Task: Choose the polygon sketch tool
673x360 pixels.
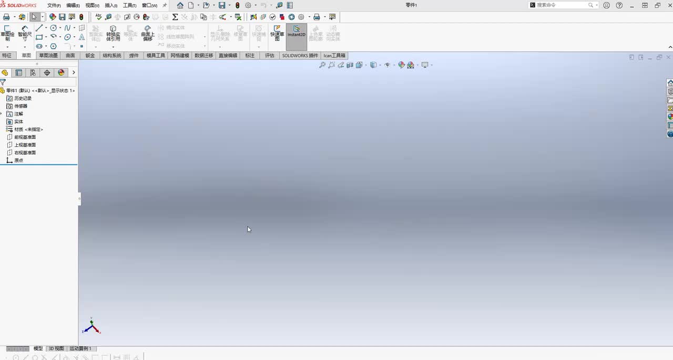Action: coord(53,46)
